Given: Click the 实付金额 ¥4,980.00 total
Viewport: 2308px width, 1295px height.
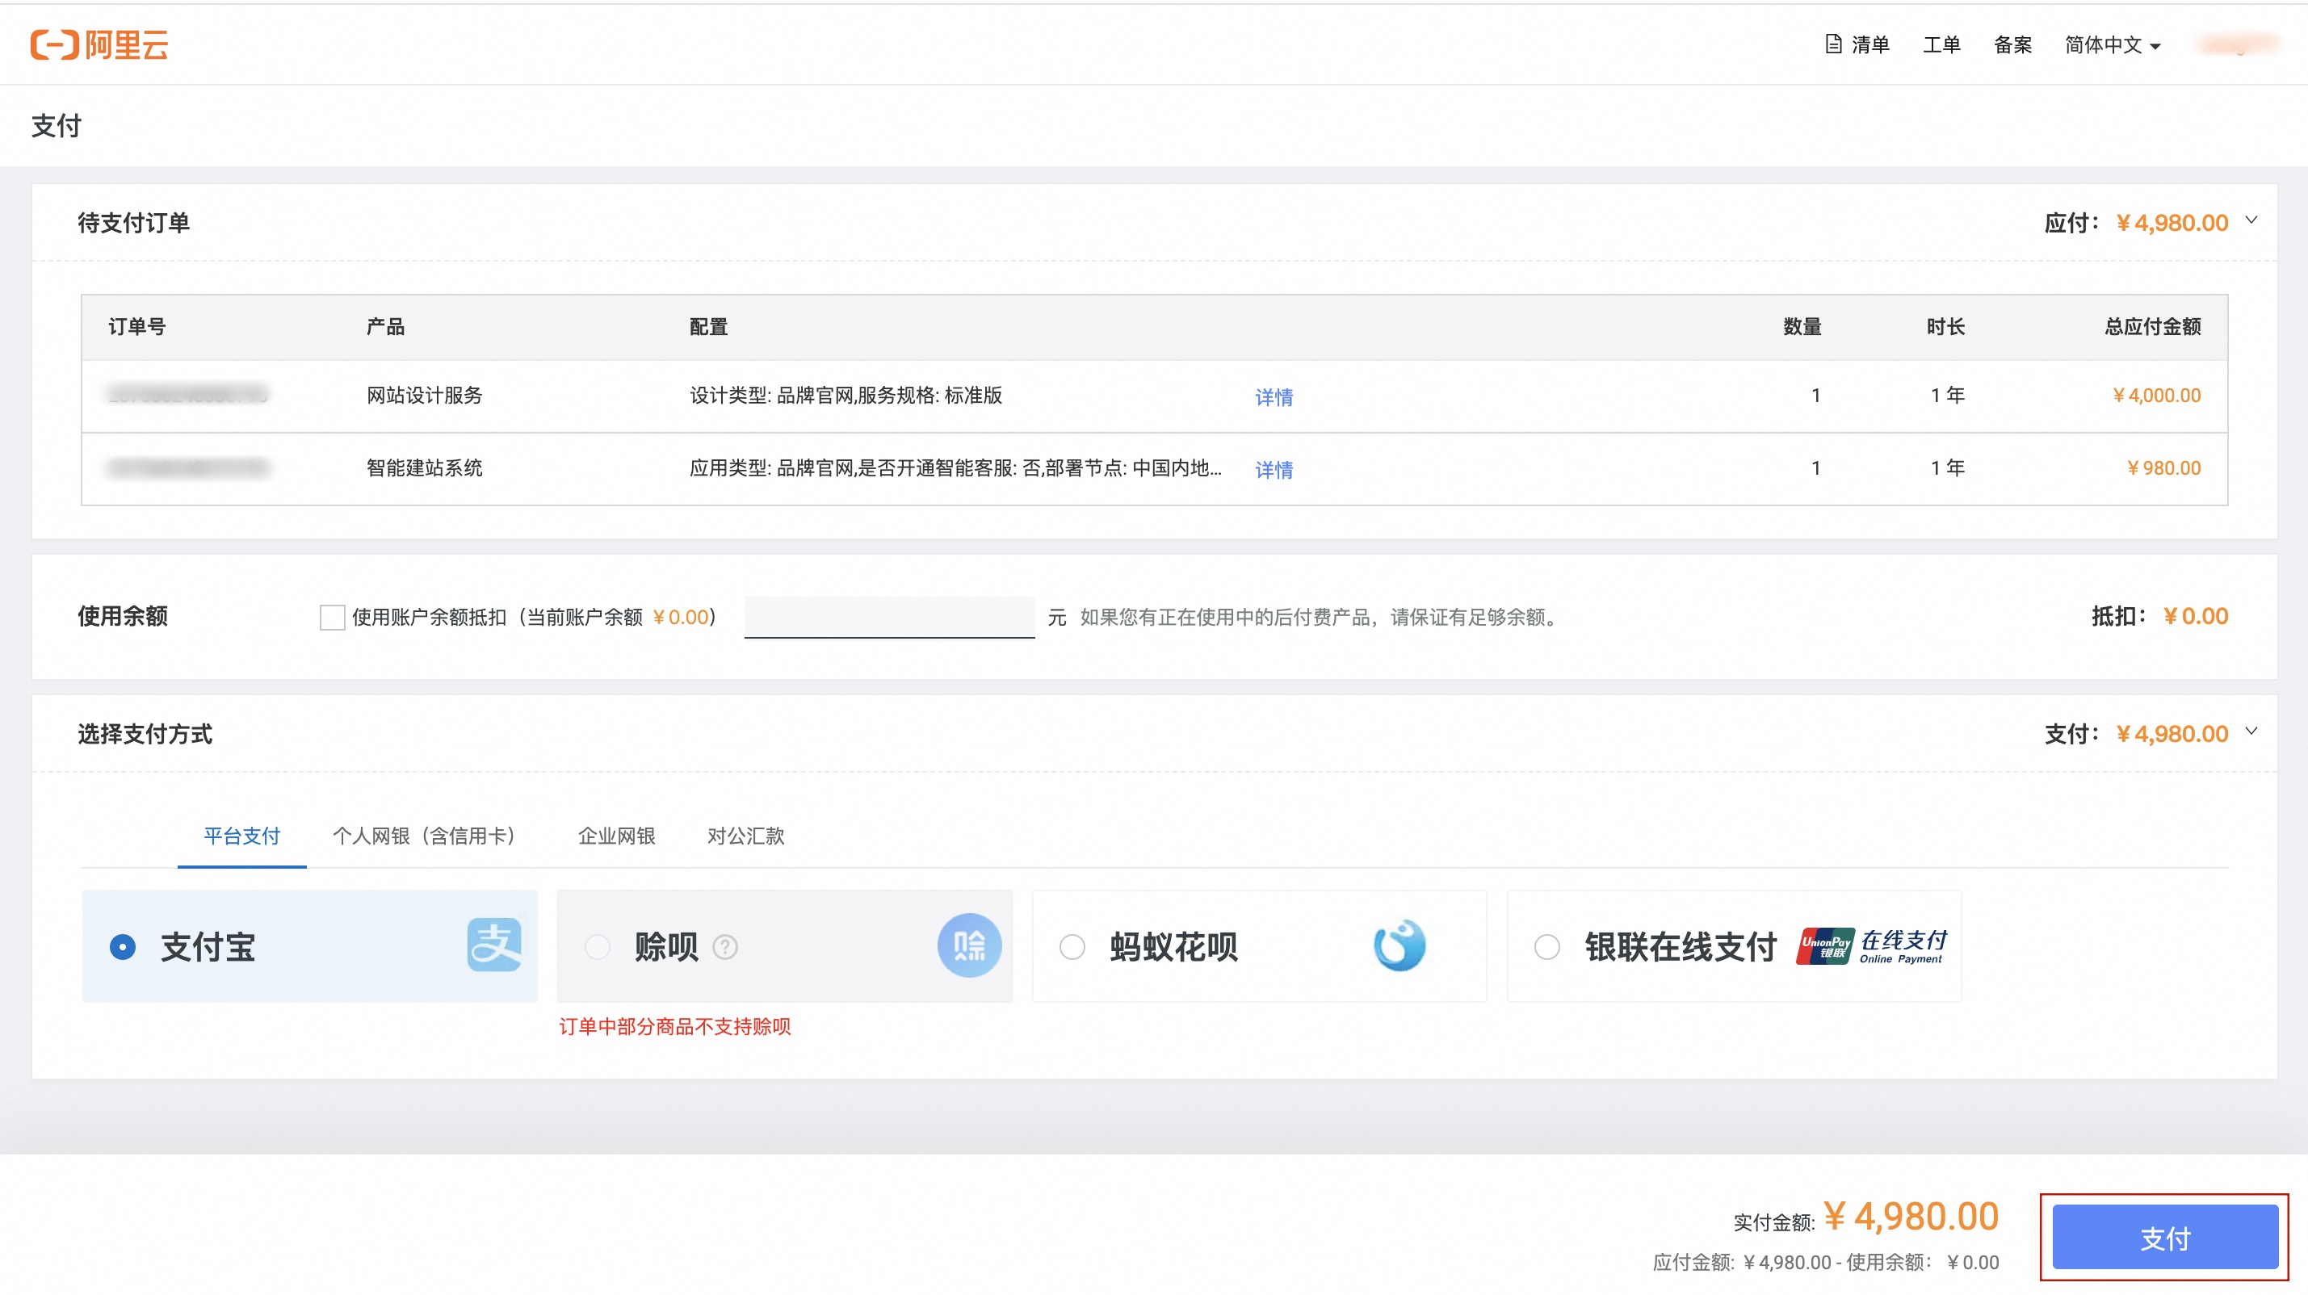Looking at the screenshot, I should [1865, 1217].
